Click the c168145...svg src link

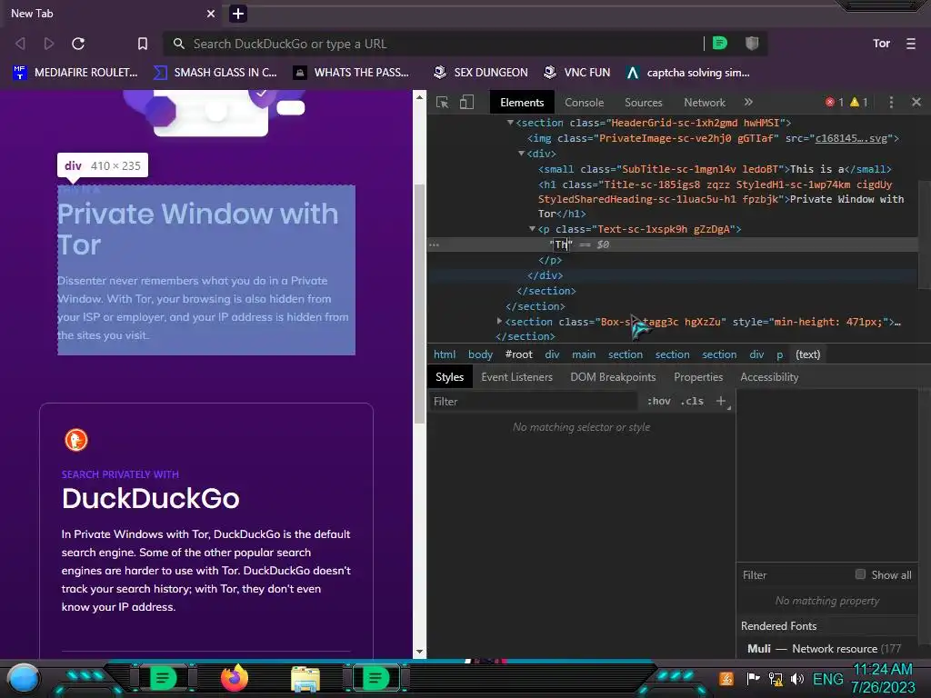click(x=851, y=138)
